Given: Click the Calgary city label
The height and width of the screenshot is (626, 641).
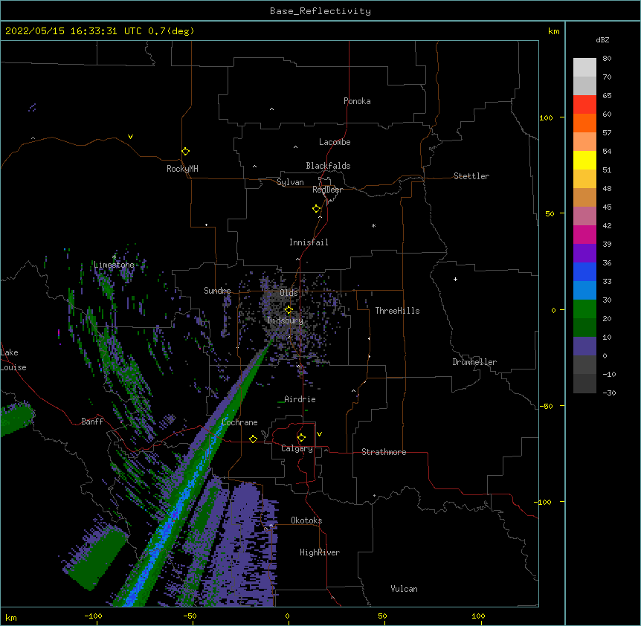Looking at the screenshot, I should coord(297,448).
